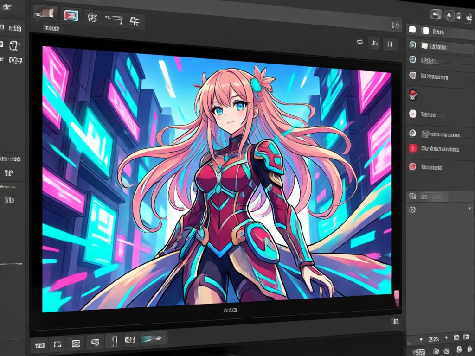Select the tall narrow brush icon in the bottom toolbar

pos(114,341)
